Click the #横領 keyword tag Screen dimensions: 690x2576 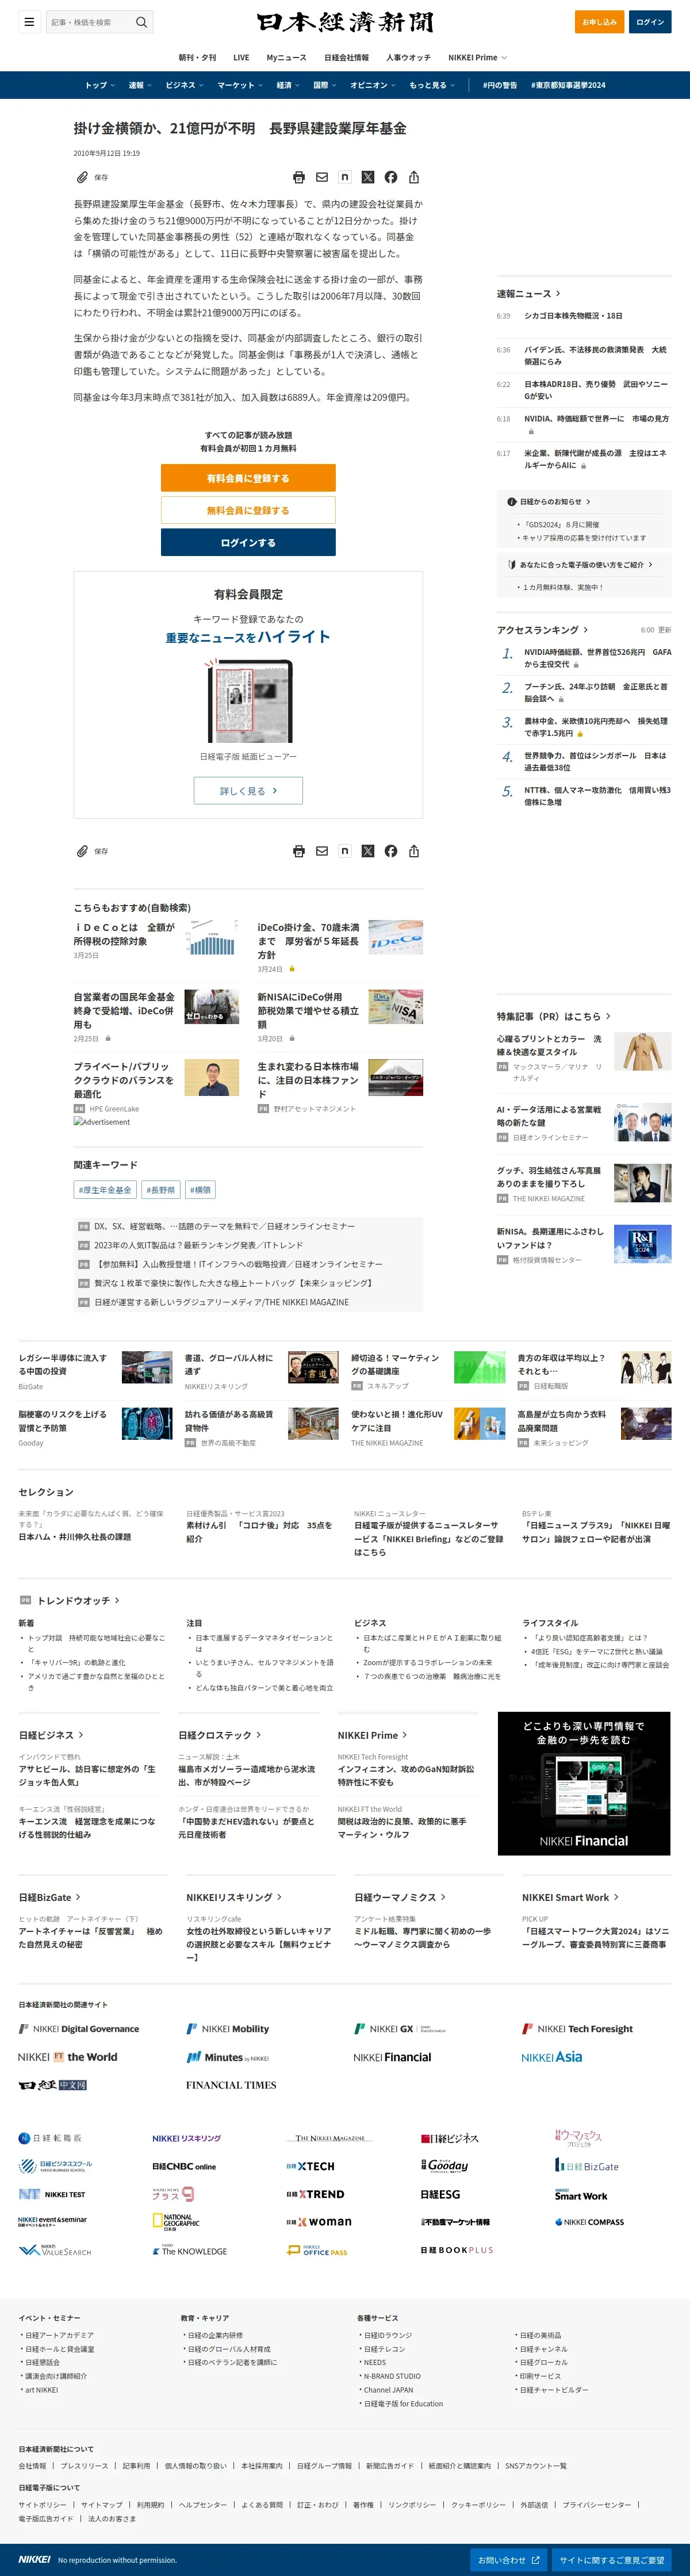(200, 1190)
